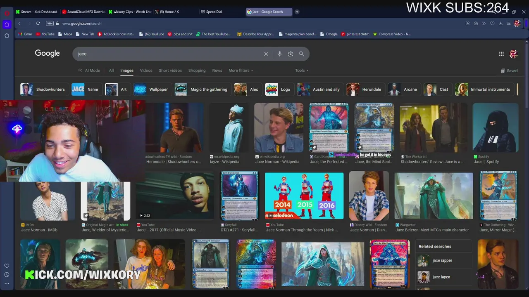The width and height of the screenshot is (529, 297).
Task: Start voice search with microphone icon
Action: (x=279, y=54)
